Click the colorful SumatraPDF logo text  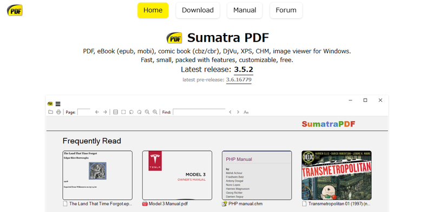pos(329,124)
